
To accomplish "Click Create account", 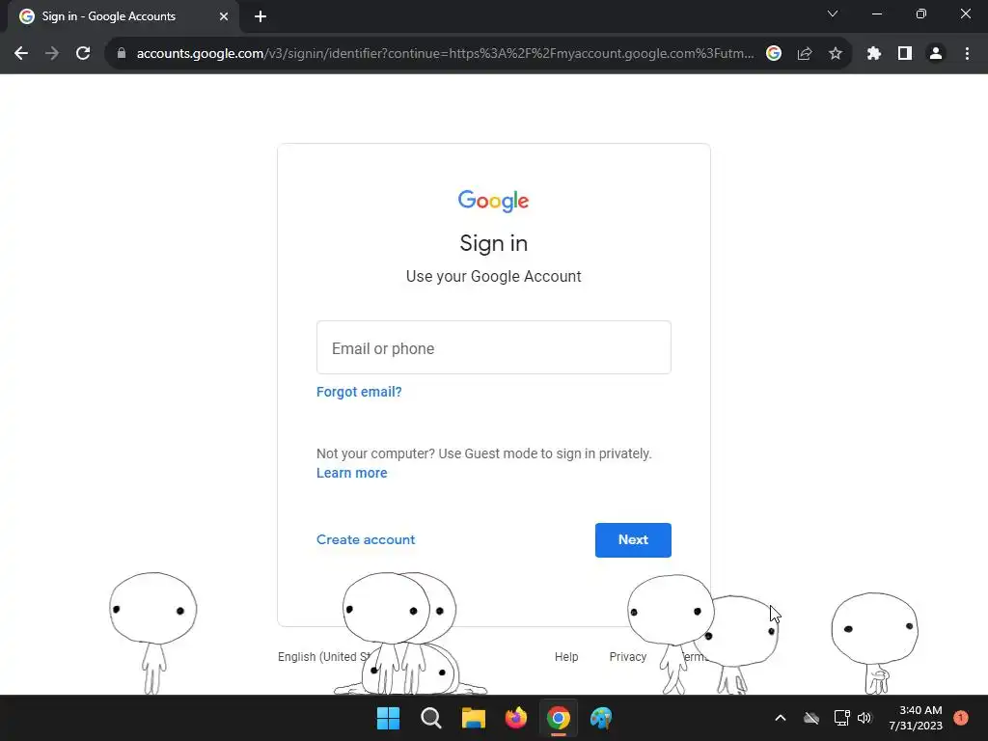I will [366, 540].
